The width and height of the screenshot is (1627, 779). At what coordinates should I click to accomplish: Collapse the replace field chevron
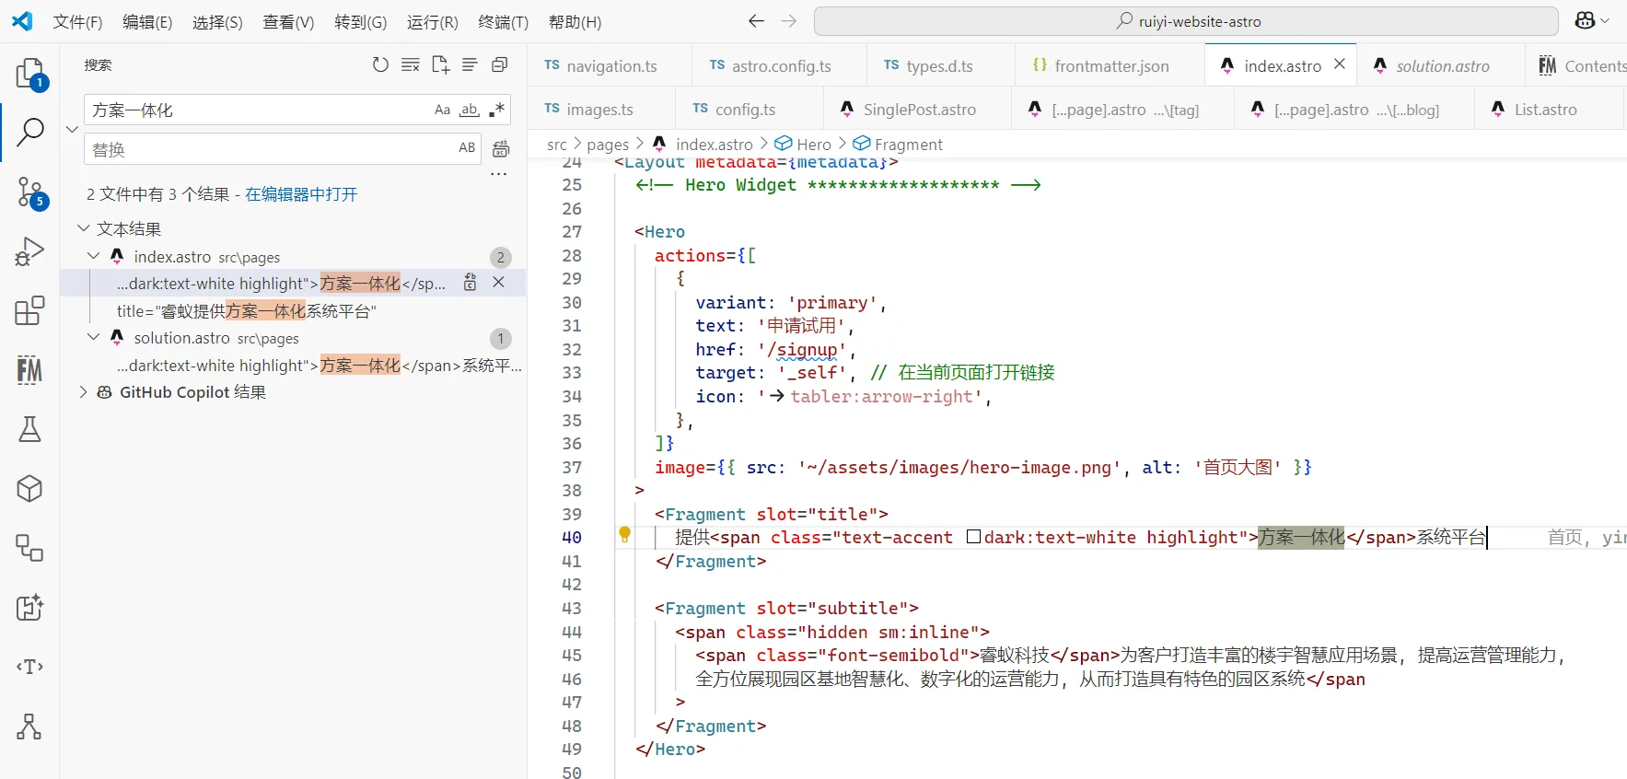[x=72, y=129]
